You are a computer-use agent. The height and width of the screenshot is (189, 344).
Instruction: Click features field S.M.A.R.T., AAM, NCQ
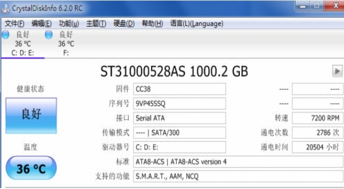click(x=238, y=176)
